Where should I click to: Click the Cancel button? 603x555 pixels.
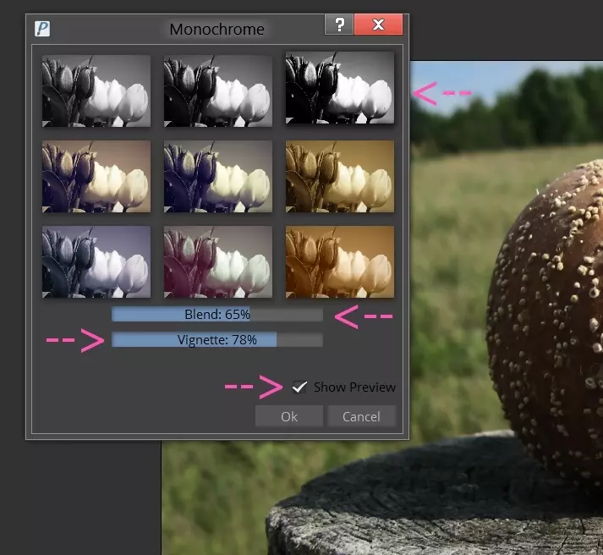361,416
